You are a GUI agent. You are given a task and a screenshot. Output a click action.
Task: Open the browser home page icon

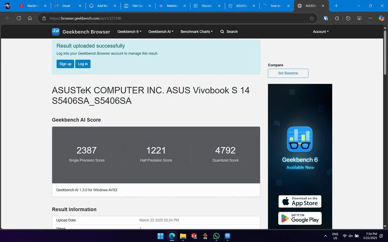pos(30,18)
